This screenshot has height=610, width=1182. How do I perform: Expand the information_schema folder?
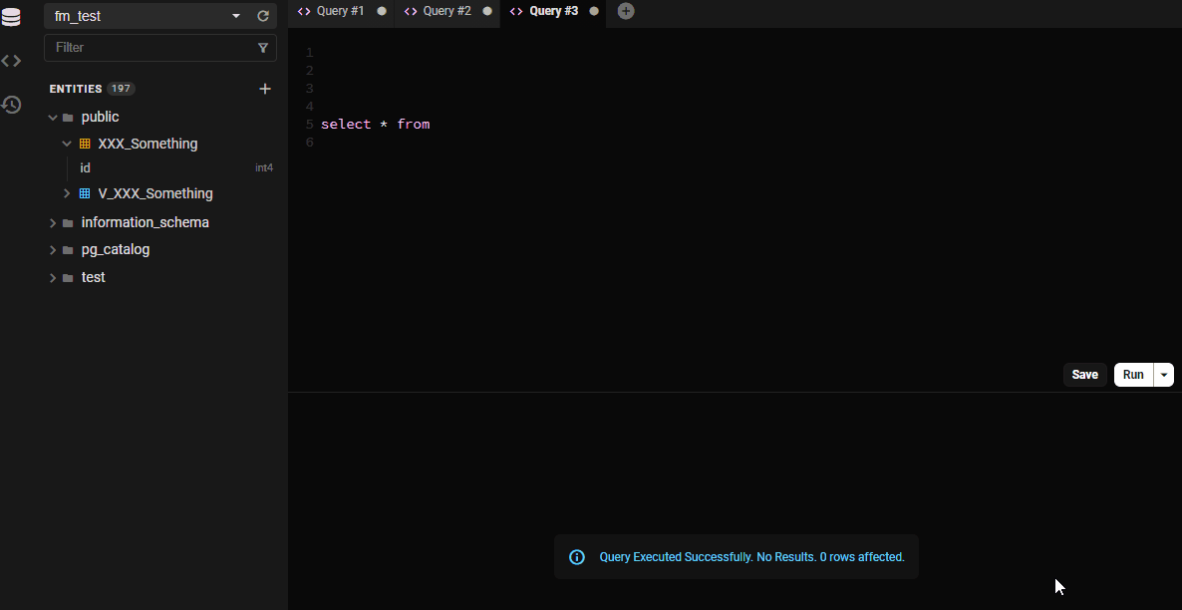pos(53,222)
